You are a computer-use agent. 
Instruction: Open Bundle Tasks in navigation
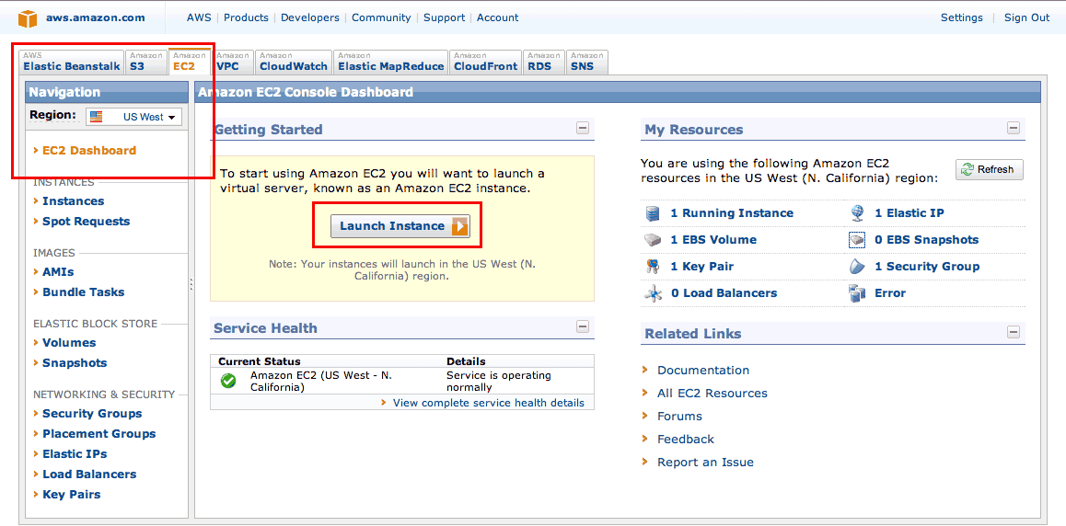[x=84, y=292]
